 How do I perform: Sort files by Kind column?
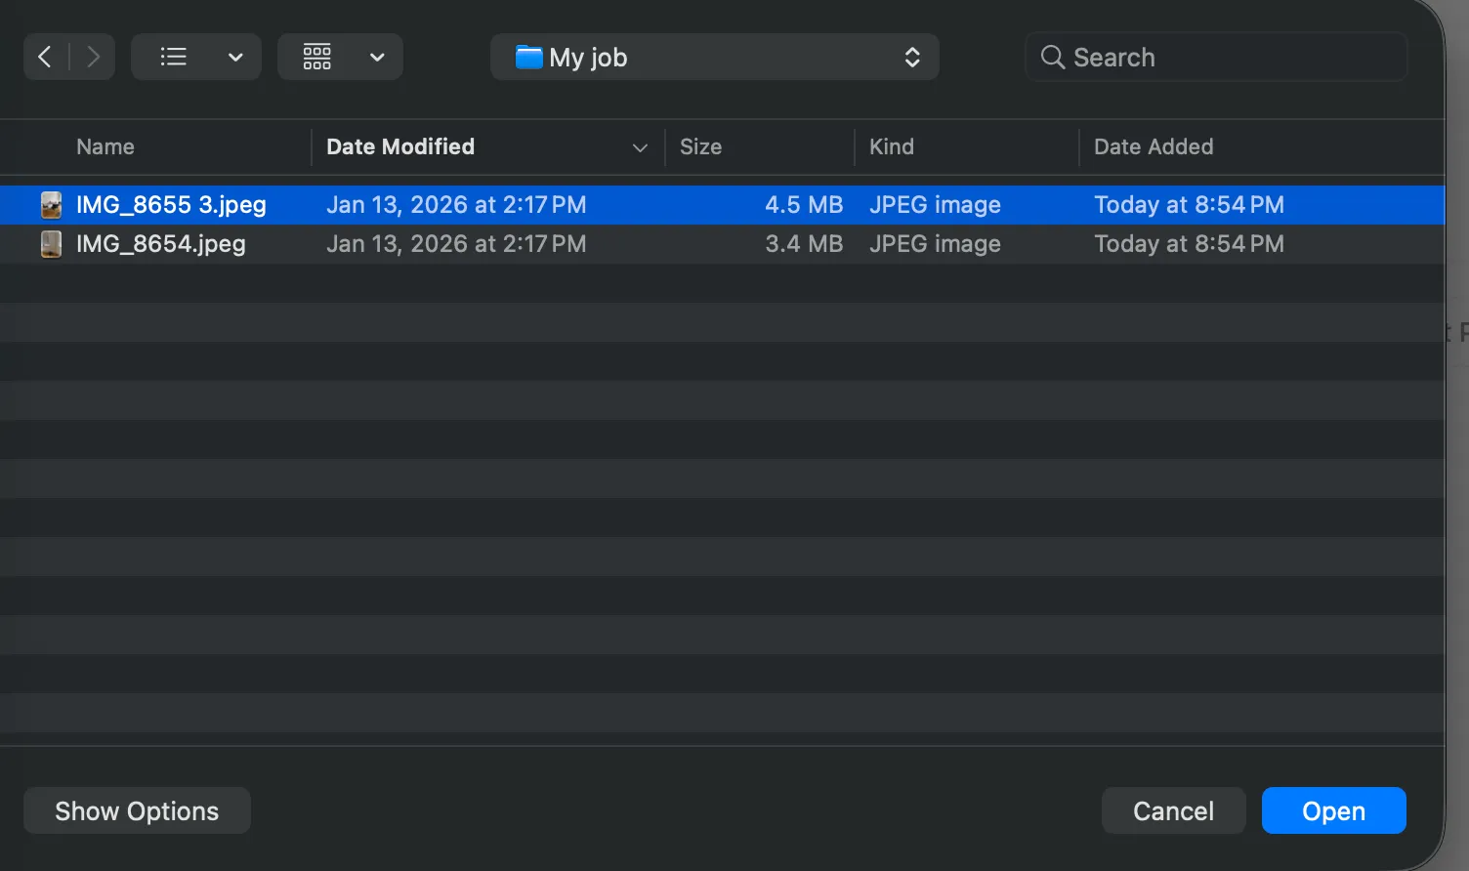pos(892,146)
